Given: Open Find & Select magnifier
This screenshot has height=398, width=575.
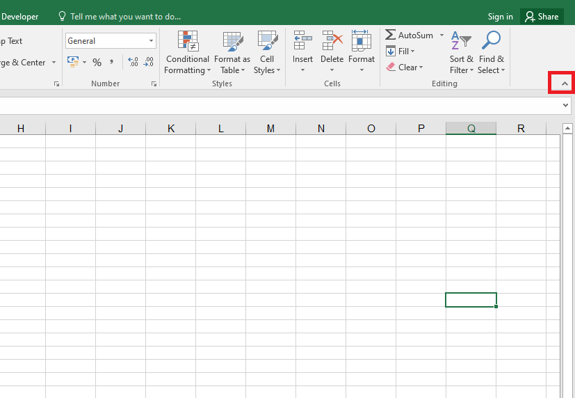Looking at the screenshot, I should 491,42.
